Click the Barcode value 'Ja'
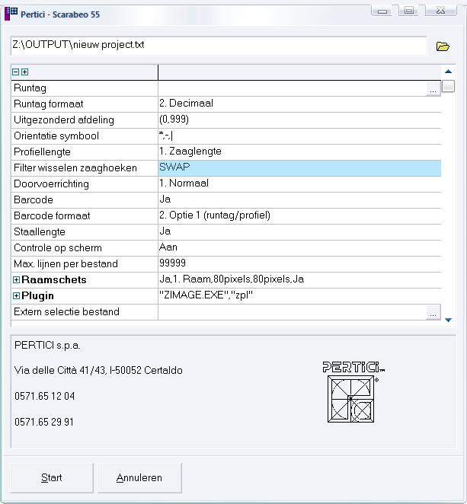 (x=165, y=199)
